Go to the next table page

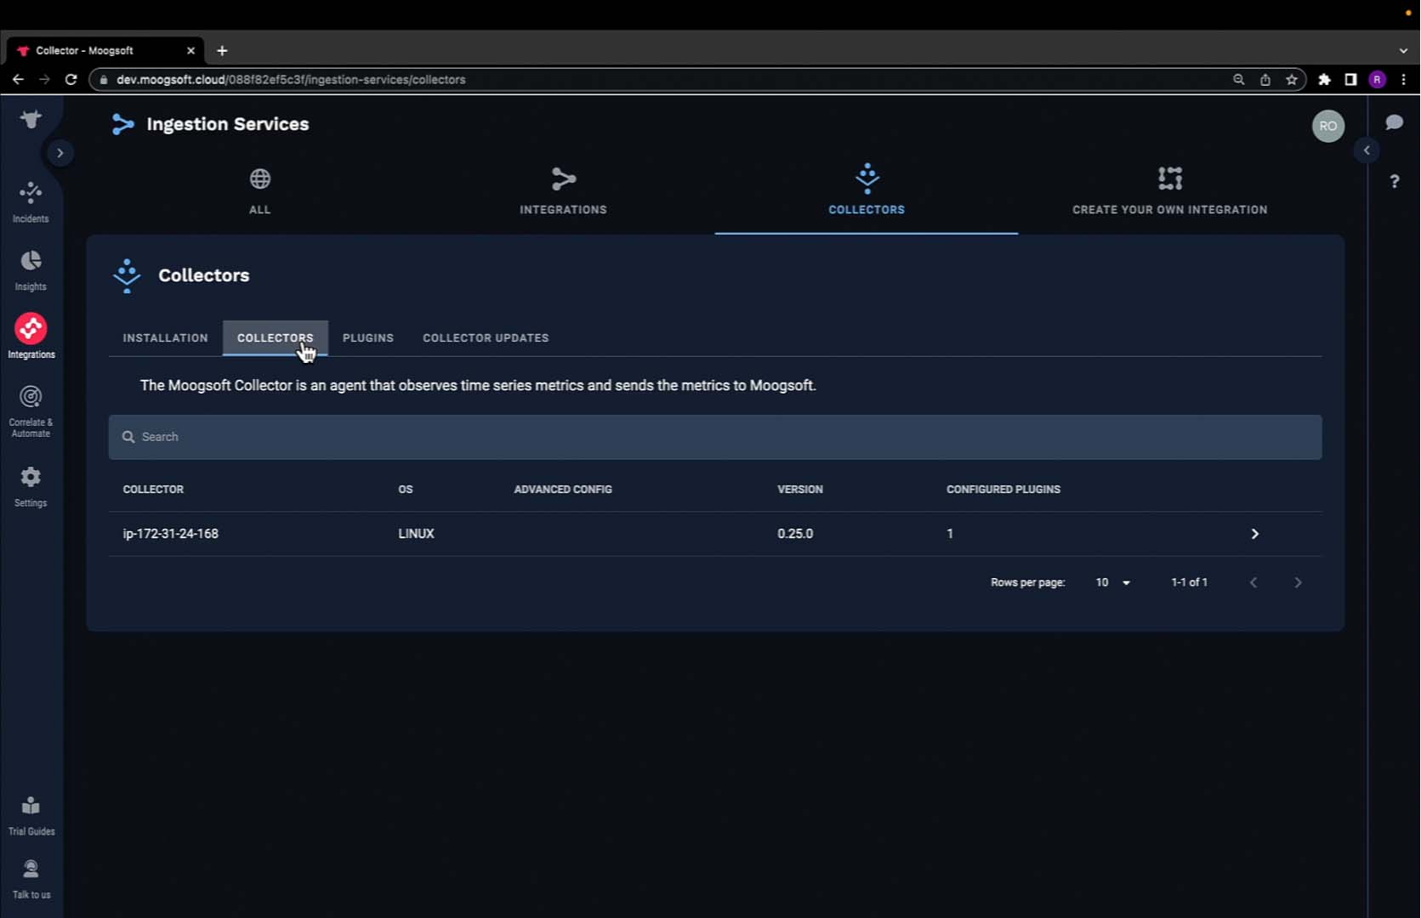[x=1298, y=582]
